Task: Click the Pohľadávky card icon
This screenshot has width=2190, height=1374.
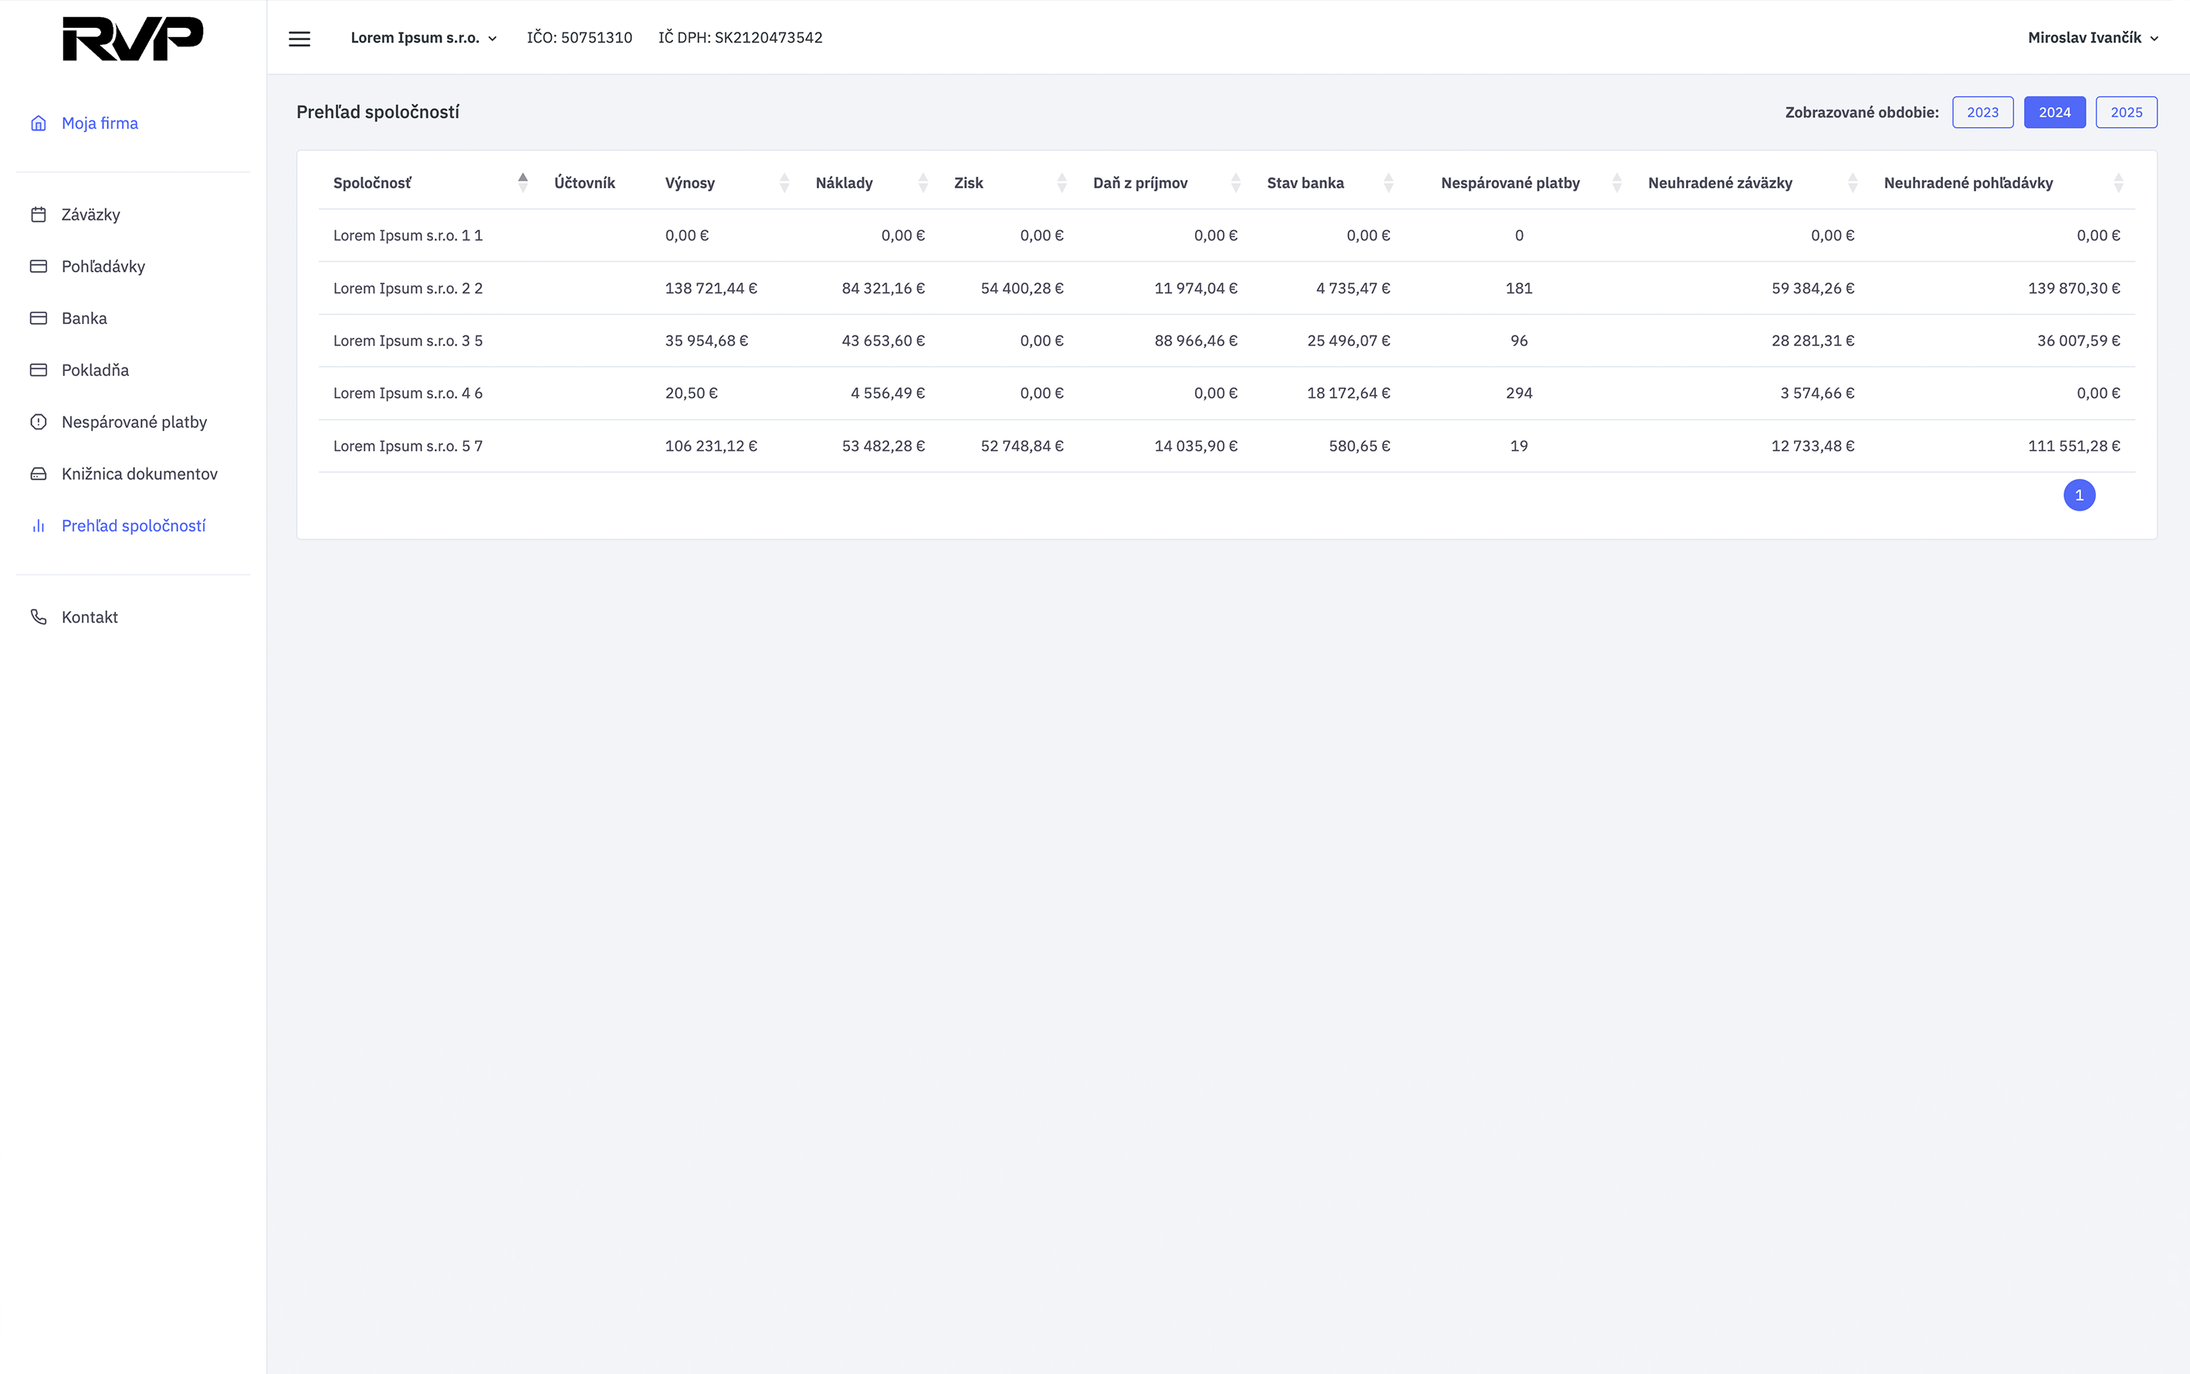Action: tap(38, 266)
